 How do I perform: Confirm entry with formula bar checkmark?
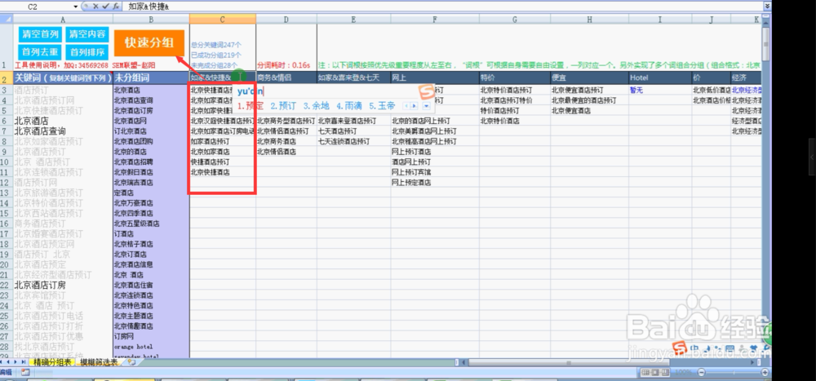pyautogui.click(x=105, y=7)
